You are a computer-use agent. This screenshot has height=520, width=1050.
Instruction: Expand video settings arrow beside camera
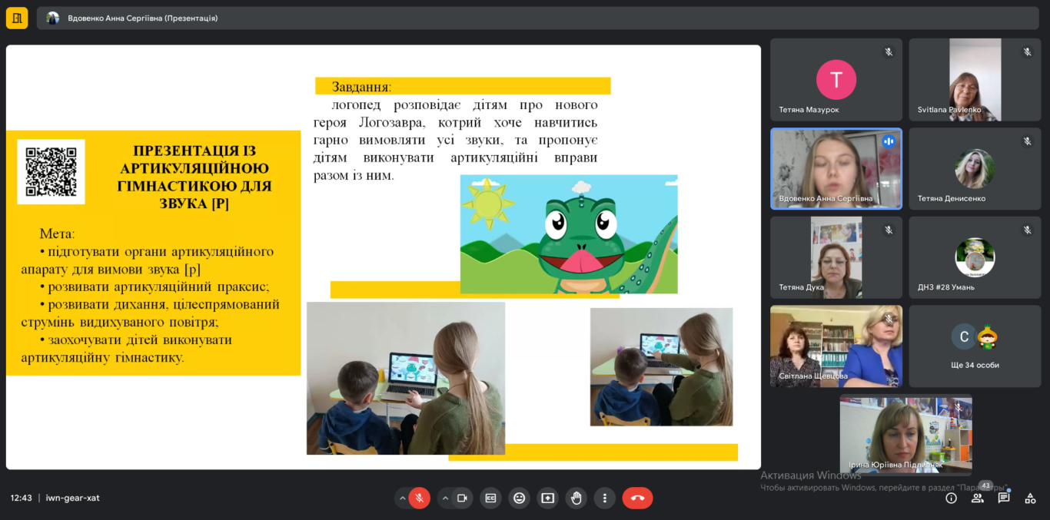point(445,498)
